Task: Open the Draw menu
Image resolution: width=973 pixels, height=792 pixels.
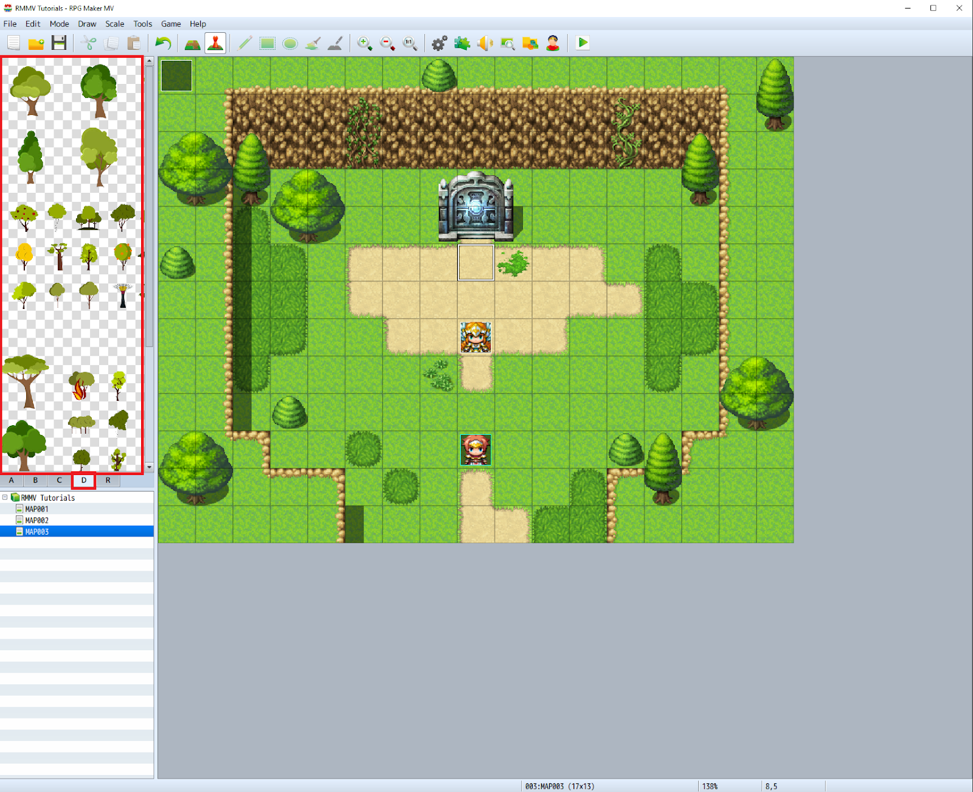Action: click(x=87, y=24)
